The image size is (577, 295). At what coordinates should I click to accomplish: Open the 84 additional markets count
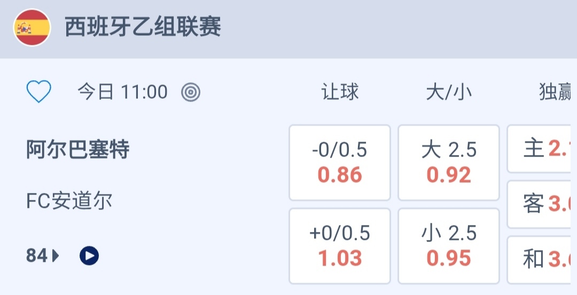point(37,257)
